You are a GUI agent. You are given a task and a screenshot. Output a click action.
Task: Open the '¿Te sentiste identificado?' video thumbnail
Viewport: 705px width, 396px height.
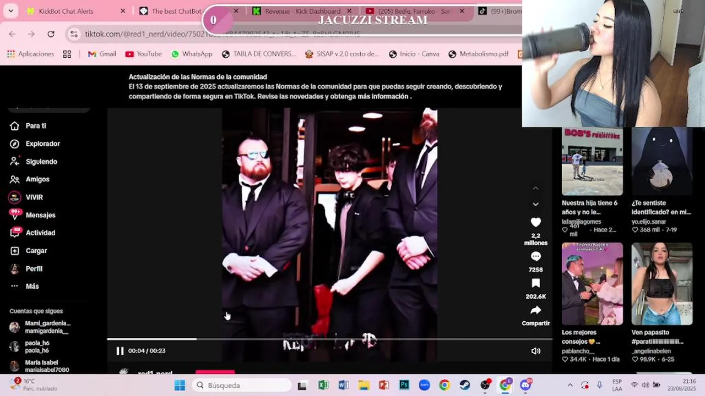click(662, 161)
